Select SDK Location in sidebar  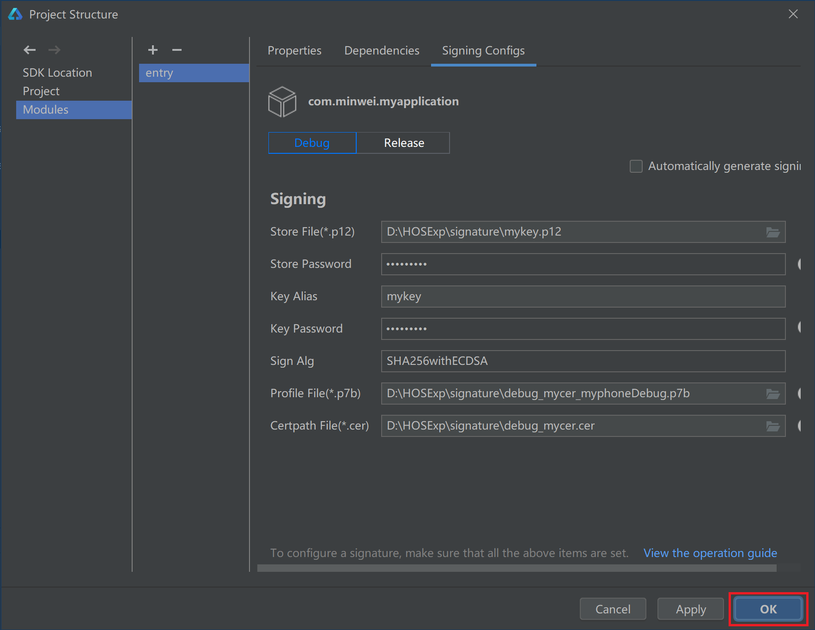coord(74,73)
